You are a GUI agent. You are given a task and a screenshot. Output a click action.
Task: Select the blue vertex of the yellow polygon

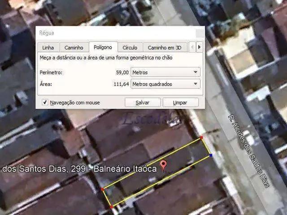(x=211, y=155)
